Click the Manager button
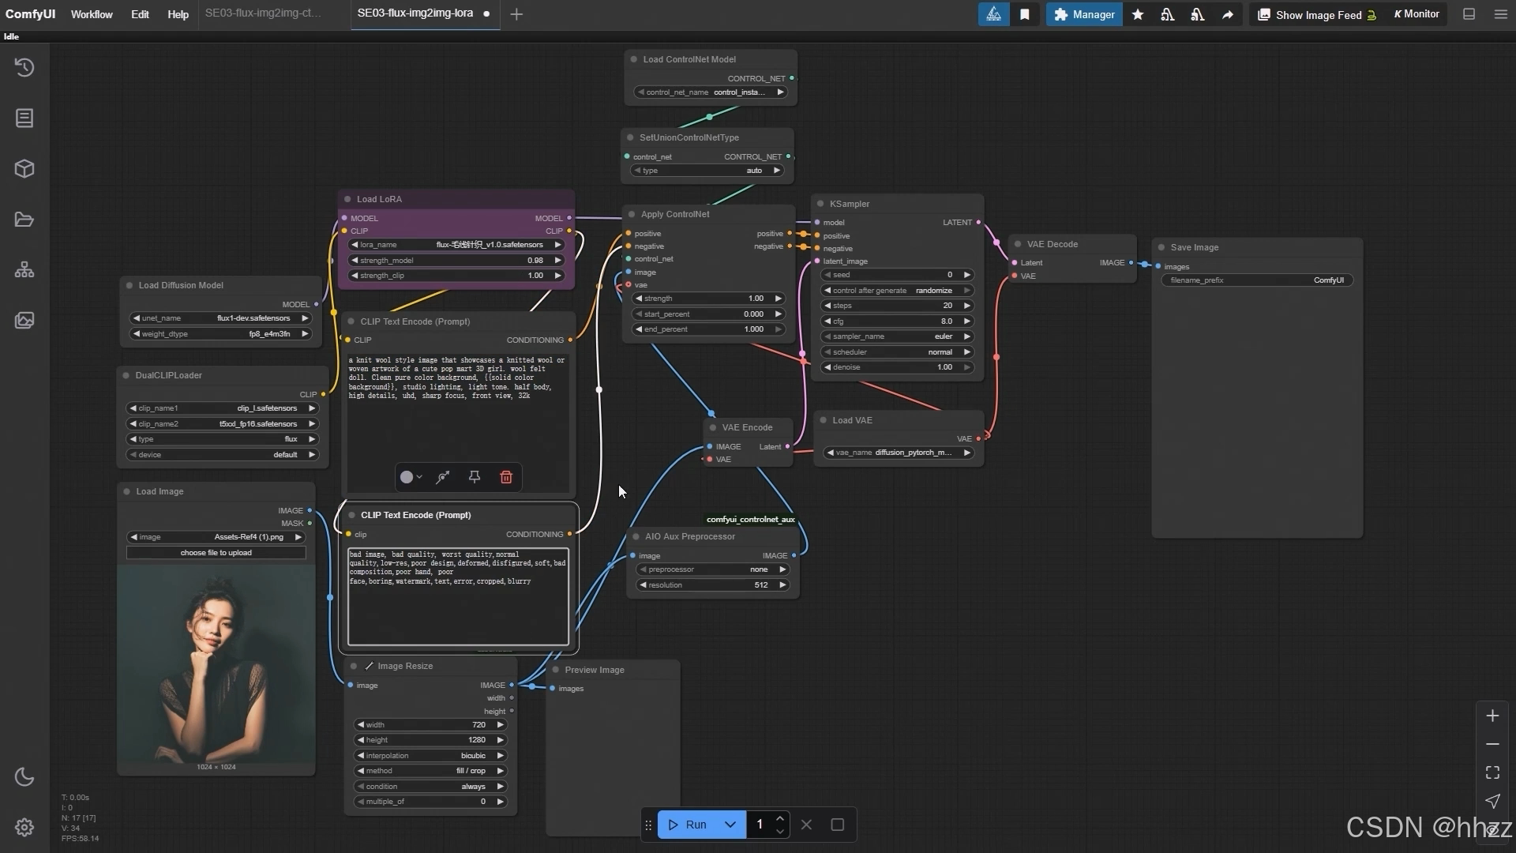Image resolution: width=1516 pixels, height=853 pixels. (x=1084, y=14)
